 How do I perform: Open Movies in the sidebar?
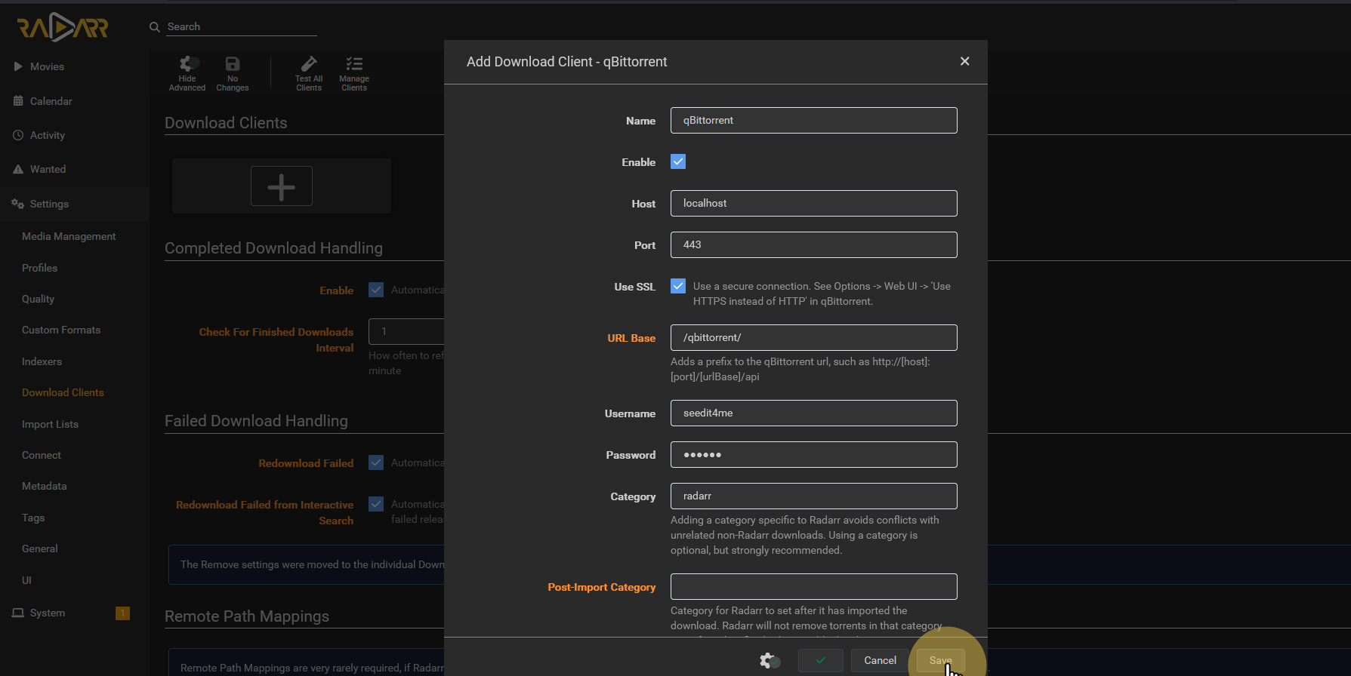[47, 66]
